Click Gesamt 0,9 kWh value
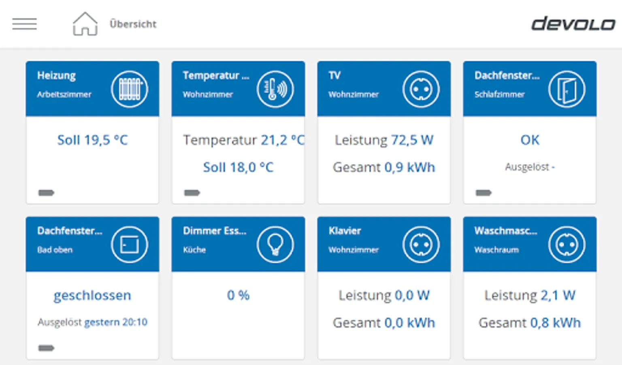 point(384,167)
